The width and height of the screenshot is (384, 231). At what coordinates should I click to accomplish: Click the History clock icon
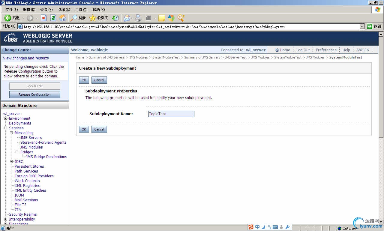pos(115,18)
